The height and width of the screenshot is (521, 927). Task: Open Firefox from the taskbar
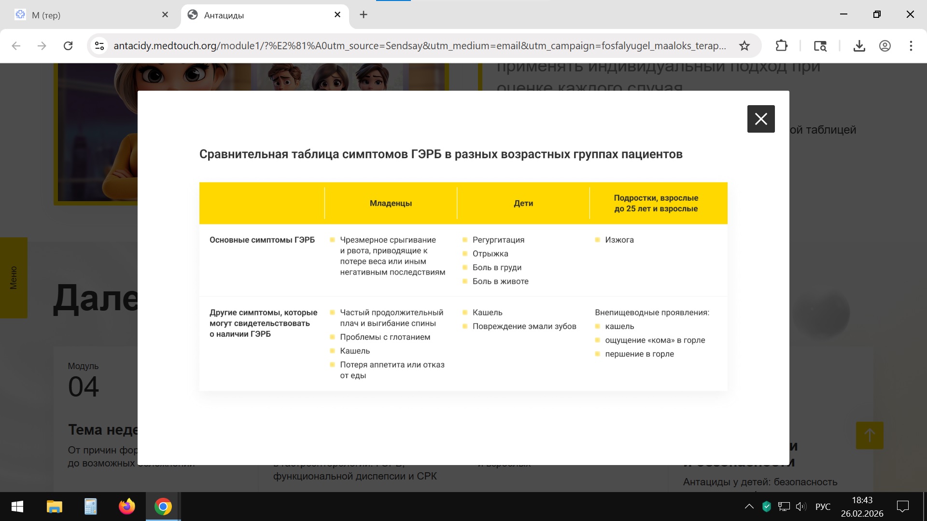pyautogui.click(x=127, y=507)
